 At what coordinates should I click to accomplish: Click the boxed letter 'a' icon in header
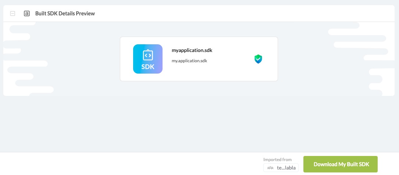(26, 14)
